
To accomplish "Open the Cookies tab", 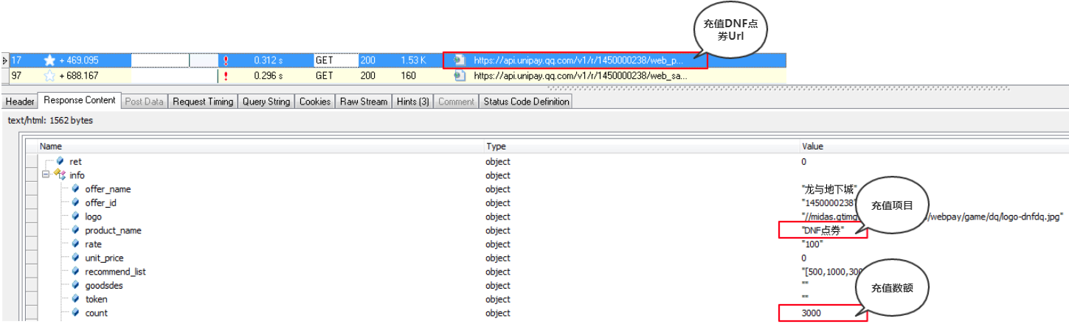I will point(315,102).
